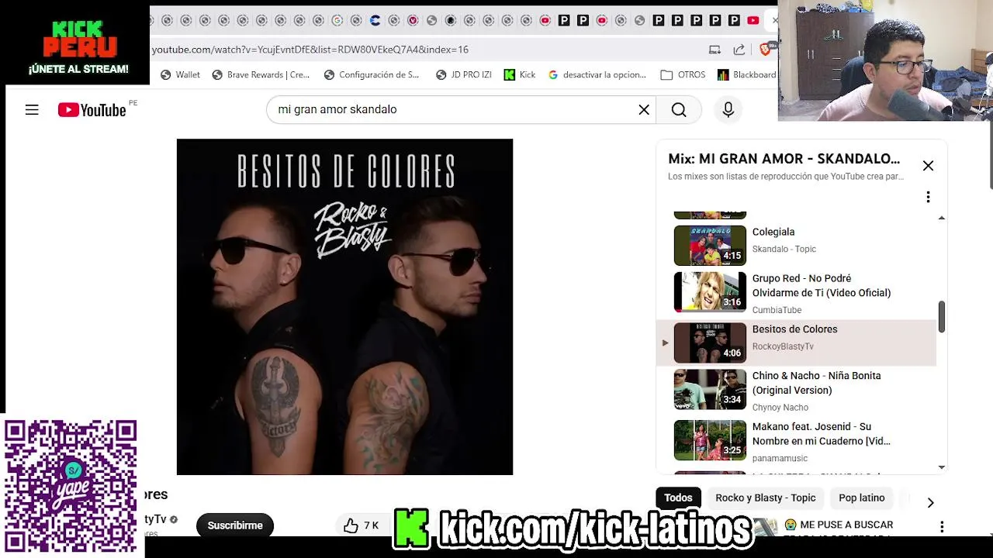Click the verified badge beside channel name
This screenshot has height=558, width=993.
point(174,519)
